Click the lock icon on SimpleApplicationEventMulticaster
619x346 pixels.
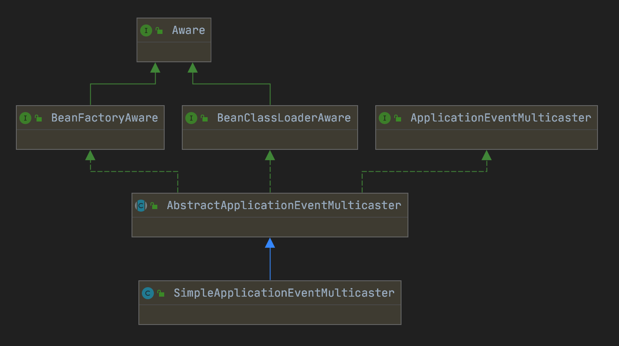coord(161,293)
